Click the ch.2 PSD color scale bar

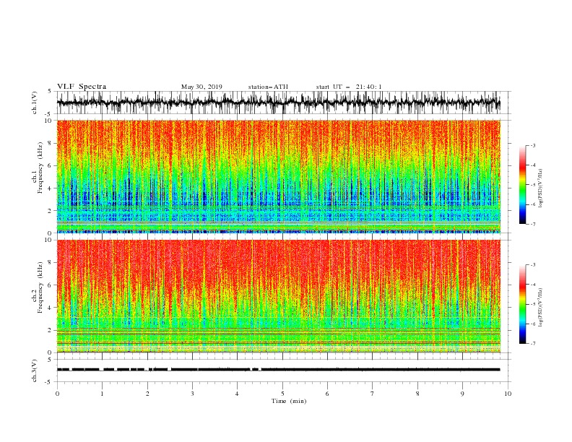522,304
